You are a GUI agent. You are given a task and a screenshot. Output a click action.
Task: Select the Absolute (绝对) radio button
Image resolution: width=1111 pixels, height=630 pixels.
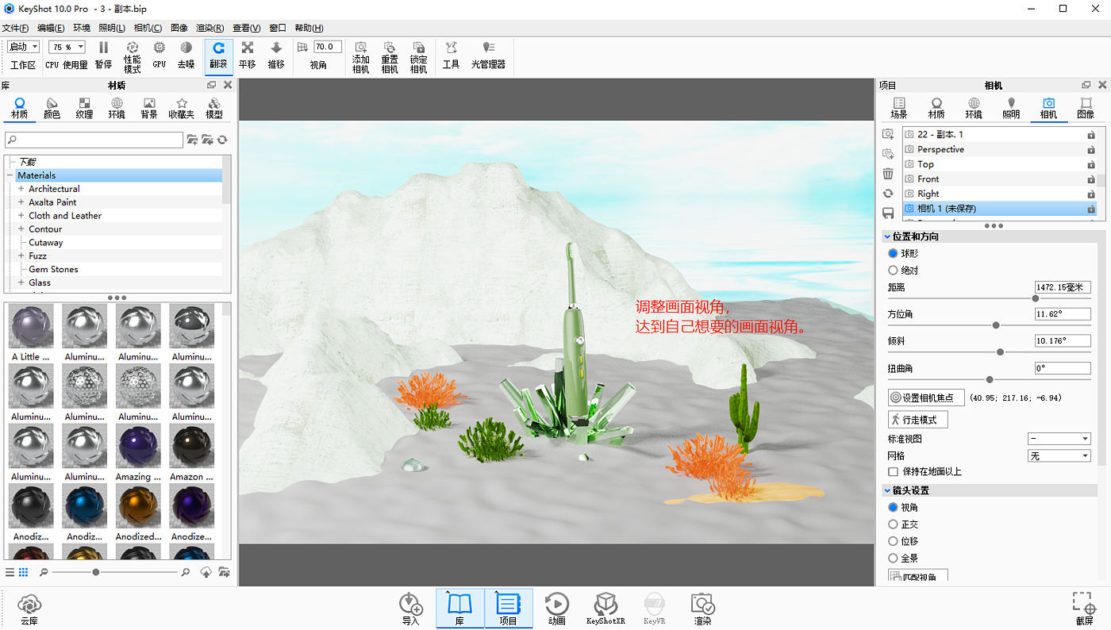coord(894,271)
